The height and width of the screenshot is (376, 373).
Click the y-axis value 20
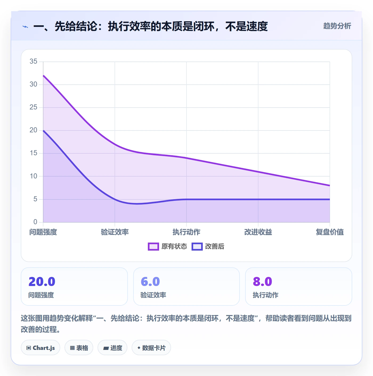33,130
